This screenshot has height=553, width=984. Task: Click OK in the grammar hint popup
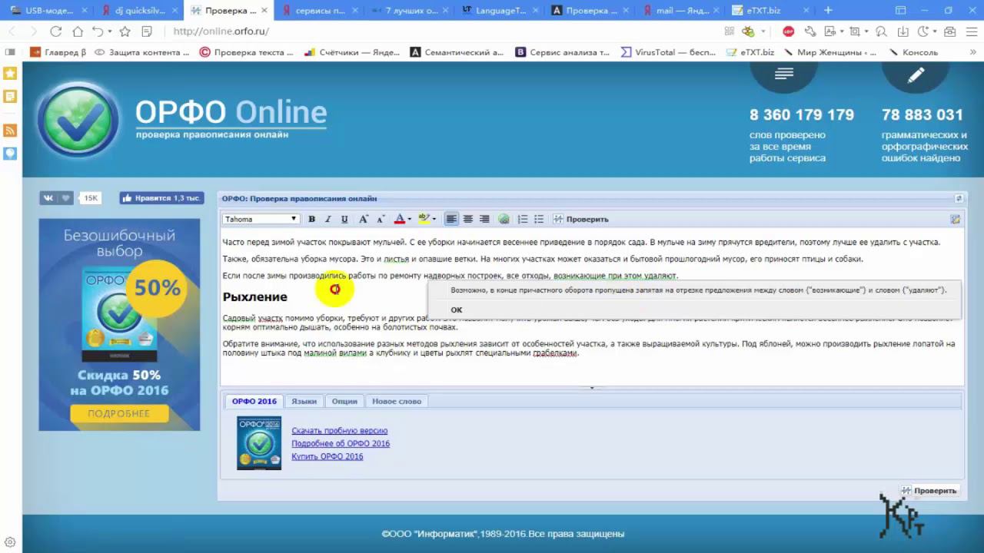click(x=457, y=310)
